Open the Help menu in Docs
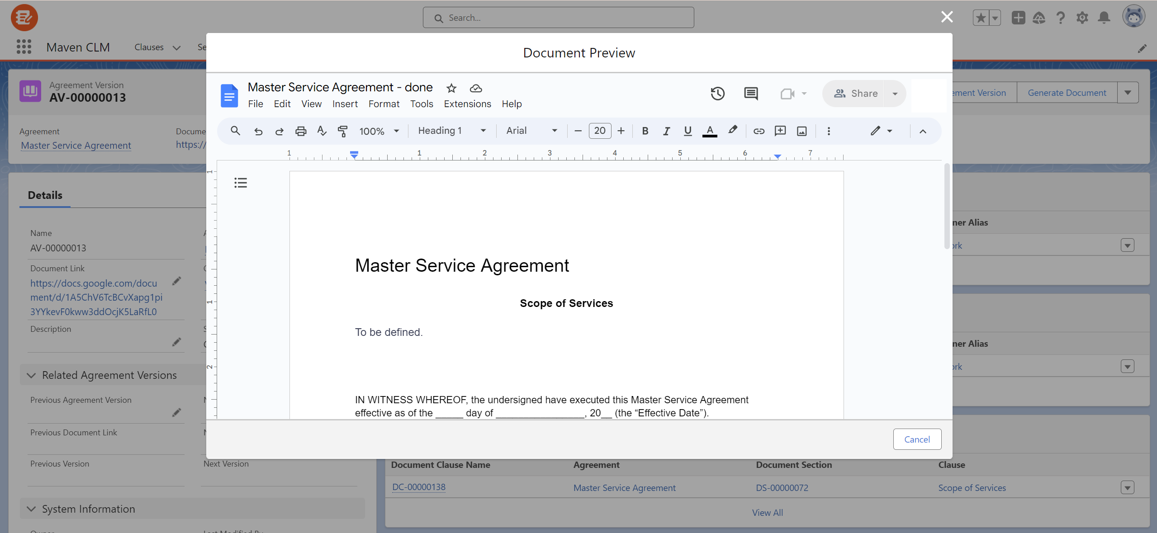Viewport: 1157px width, 533px height. [512, 104]
